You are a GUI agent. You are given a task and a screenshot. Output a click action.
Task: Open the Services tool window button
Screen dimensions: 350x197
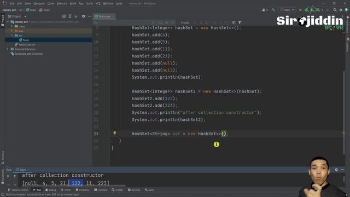click(x=134, y=190)
